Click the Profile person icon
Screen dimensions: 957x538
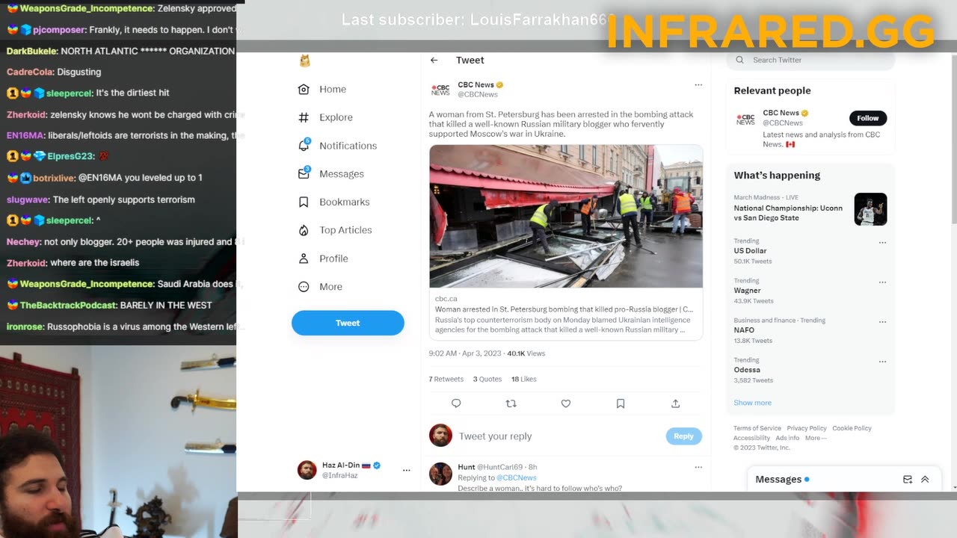[304, 259]
